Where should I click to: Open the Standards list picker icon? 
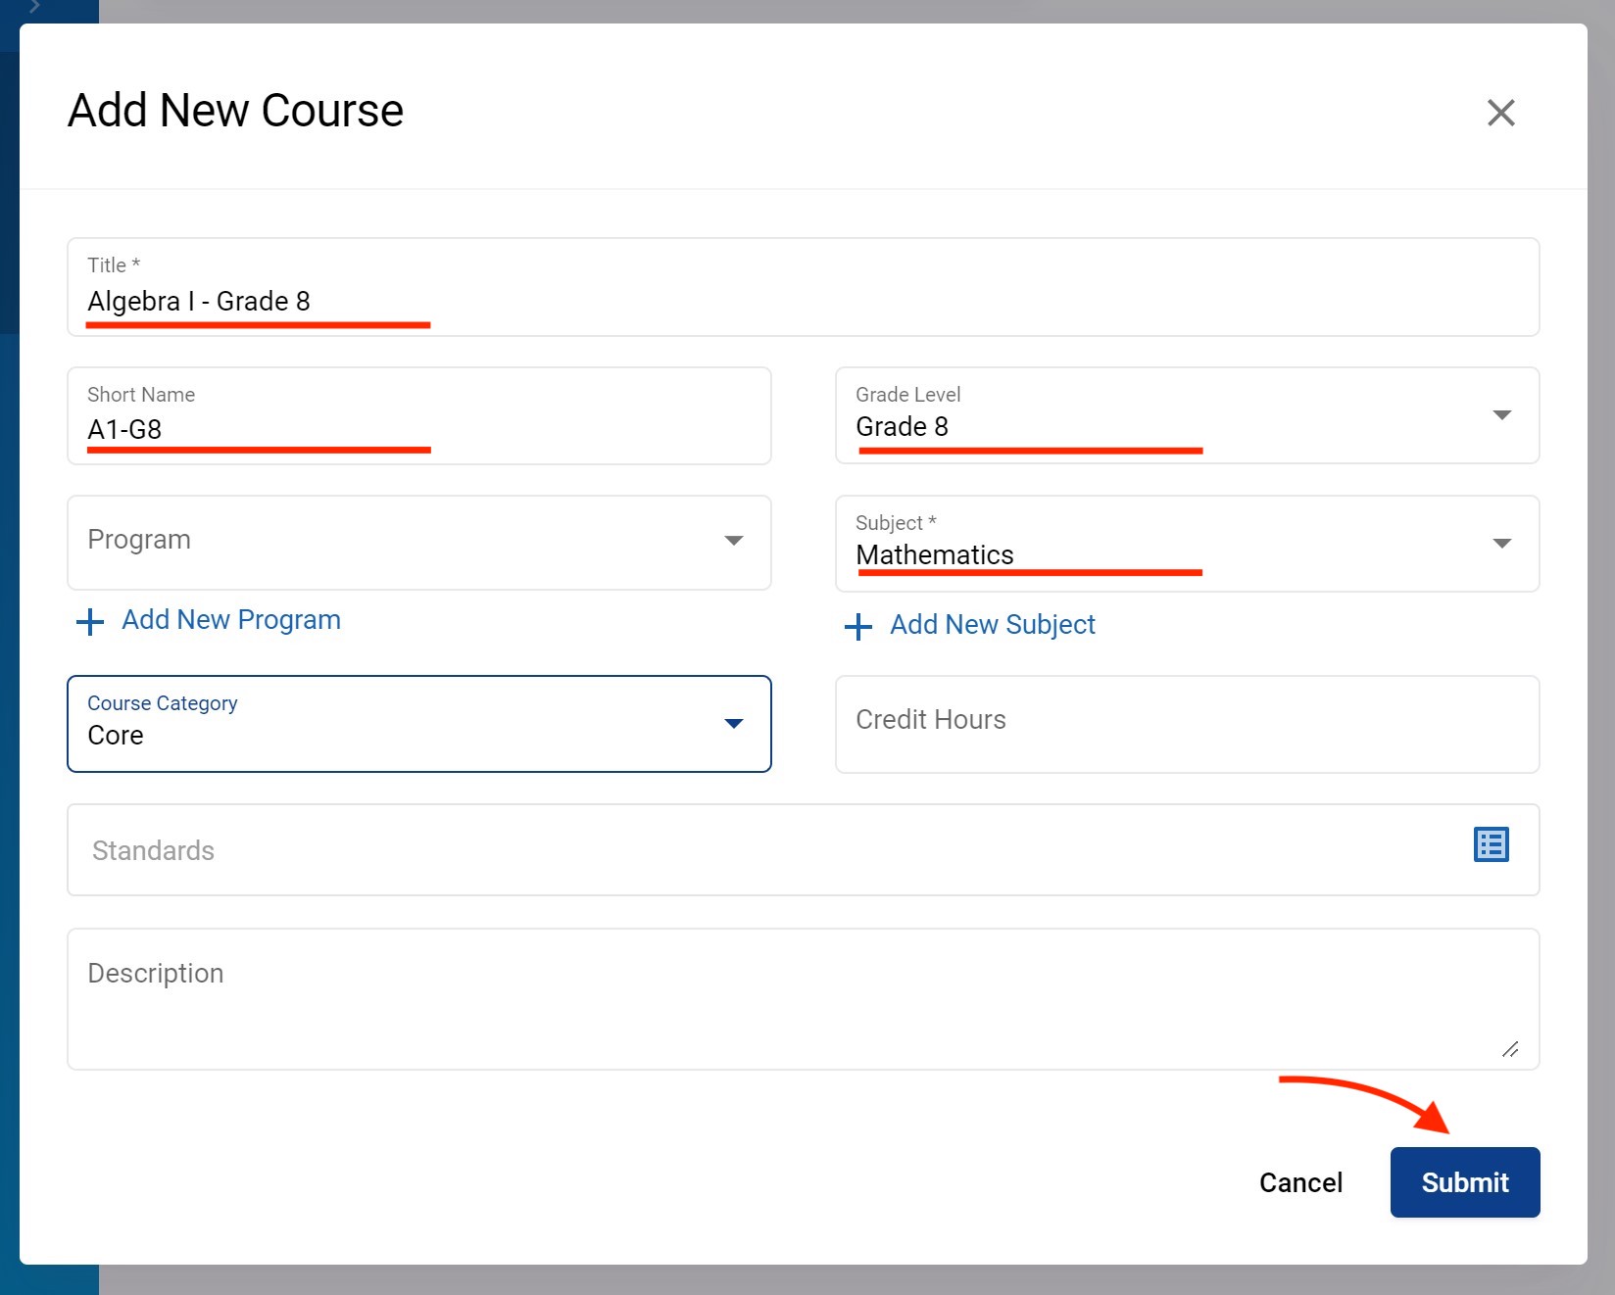(1491, 844)
